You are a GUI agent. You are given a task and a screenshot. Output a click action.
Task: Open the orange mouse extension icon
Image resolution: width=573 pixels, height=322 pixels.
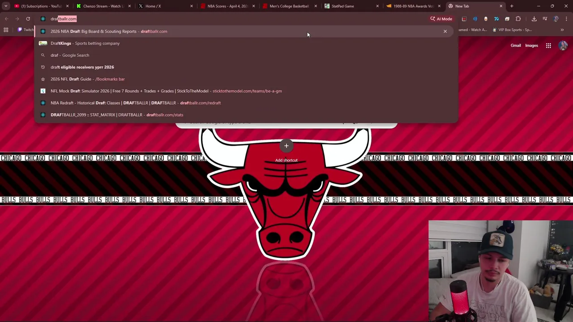coord(486,19)
